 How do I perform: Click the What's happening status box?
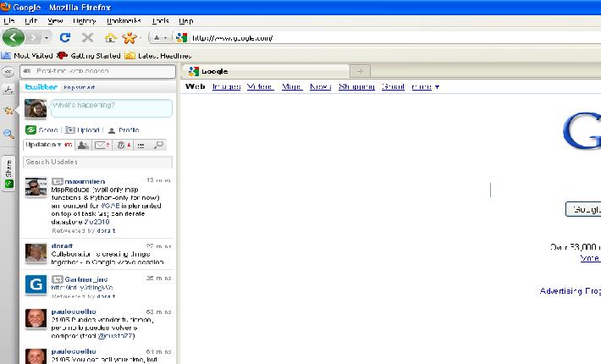111,108
